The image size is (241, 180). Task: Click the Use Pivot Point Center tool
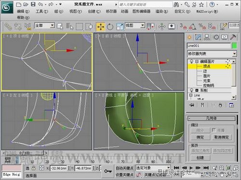click(x=151, y=27)
